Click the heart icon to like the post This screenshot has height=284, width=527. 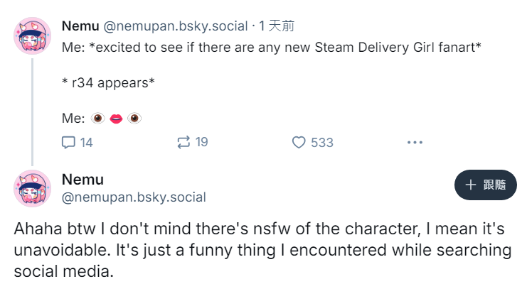tap(299, 142)
